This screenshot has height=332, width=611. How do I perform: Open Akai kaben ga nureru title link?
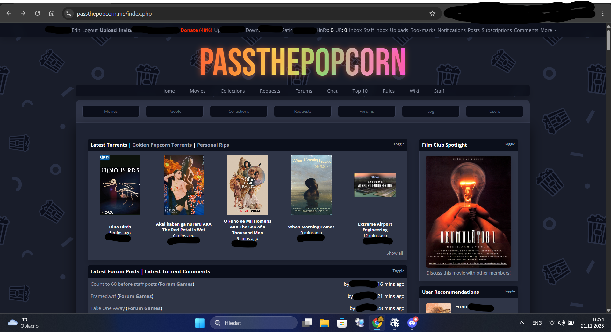[x=184, y=227]
